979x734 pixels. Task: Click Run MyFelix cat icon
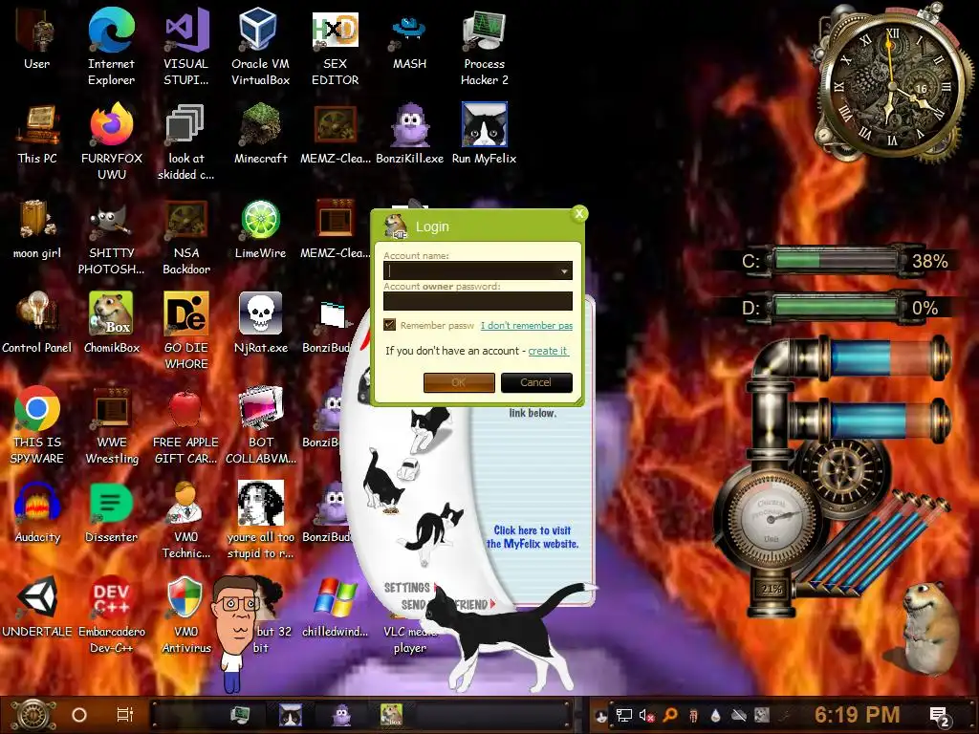(x=485, y=126)
